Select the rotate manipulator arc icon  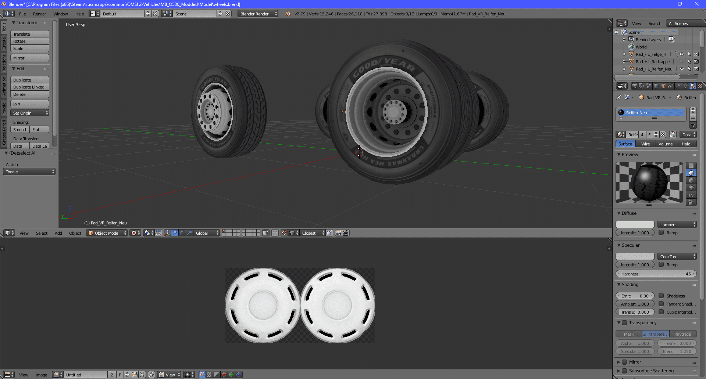coord(182,233)
